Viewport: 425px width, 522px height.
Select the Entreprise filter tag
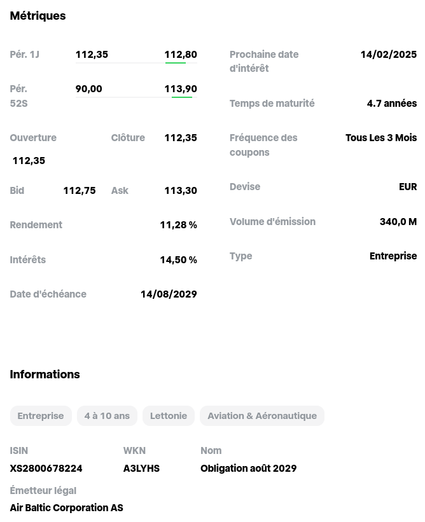pyautogui.click(x=41, y=415)
